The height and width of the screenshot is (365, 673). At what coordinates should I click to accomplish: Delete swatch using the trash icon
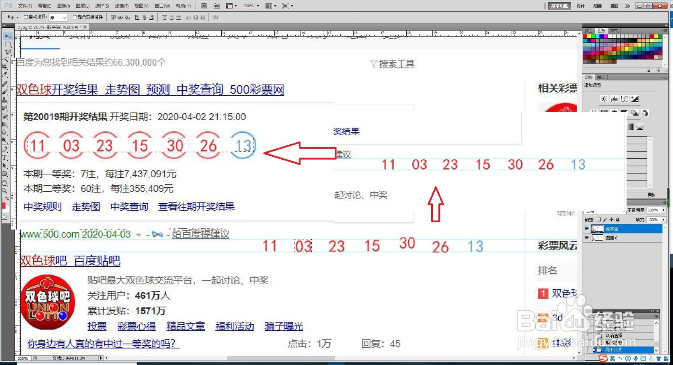(658, 71)
